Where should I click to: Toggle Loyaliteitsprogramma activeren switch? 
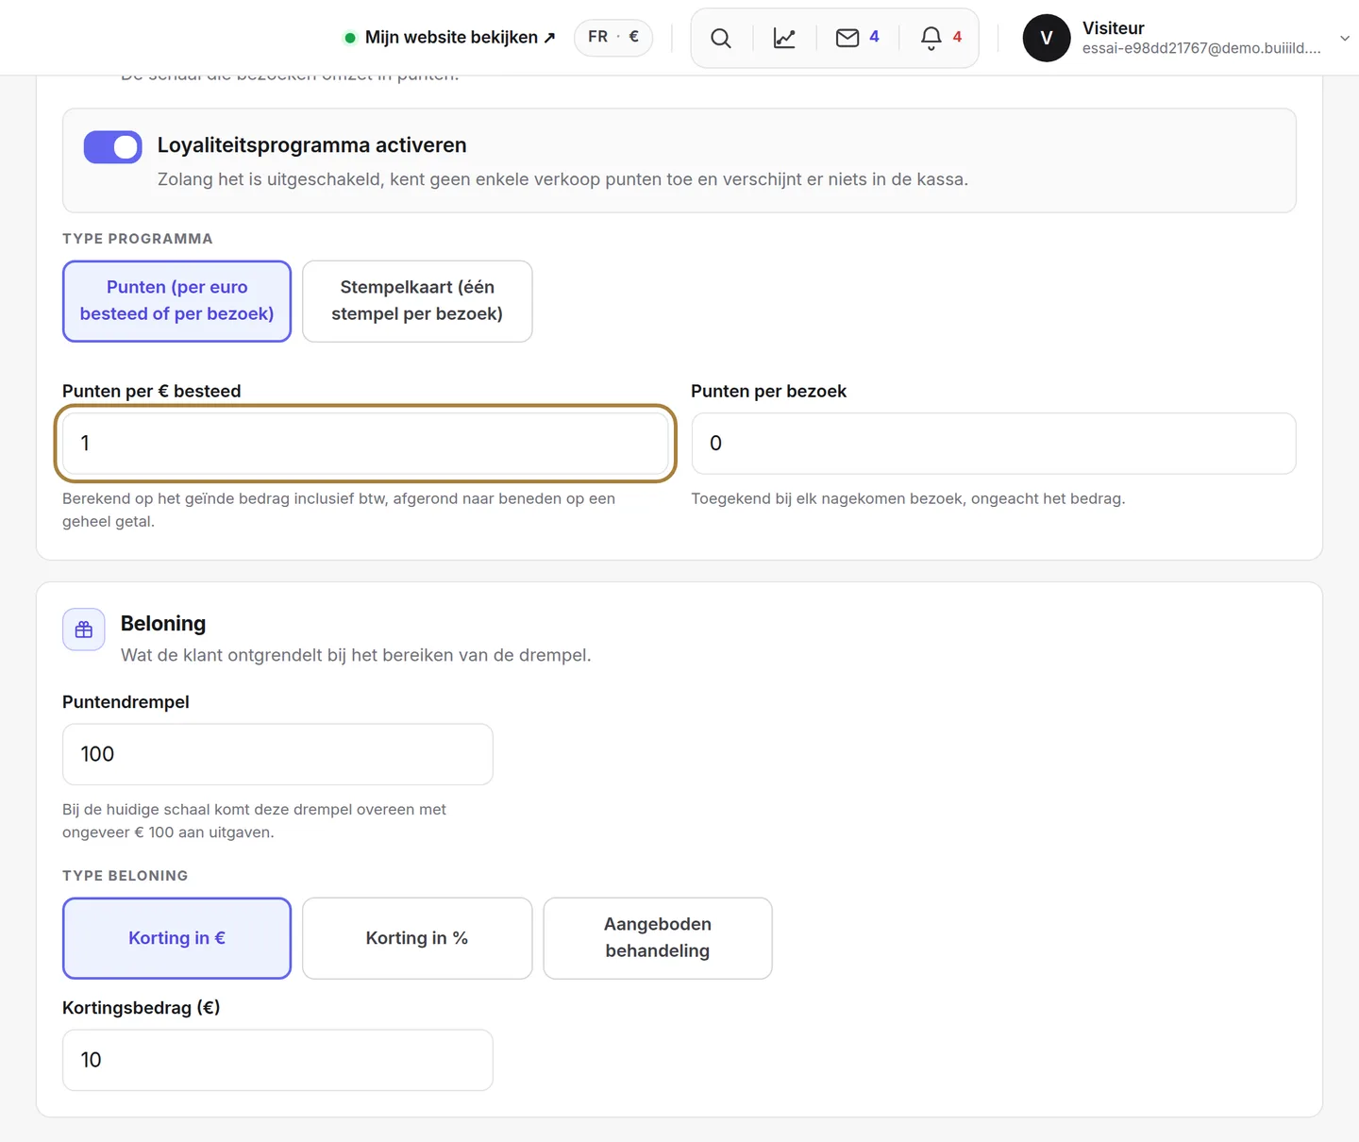tap(112, 147)
